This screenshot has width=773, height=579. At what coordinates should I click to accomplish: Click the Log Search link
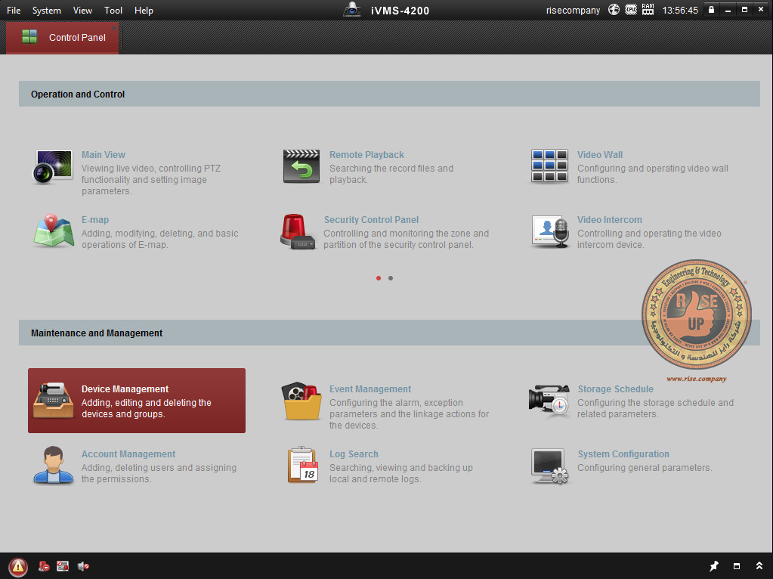(354, 454)
